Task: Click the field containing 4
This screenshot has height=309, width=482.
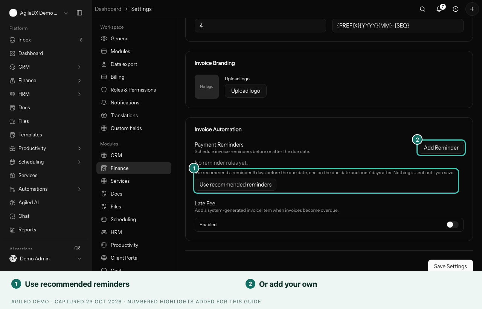Action: [260, 26]
